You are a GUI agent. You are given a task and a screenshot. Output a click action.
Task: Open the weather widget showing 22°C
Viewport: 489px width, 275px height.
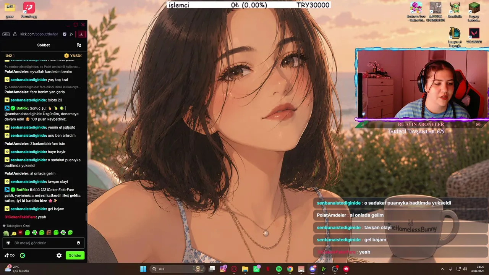pos(16,269)
